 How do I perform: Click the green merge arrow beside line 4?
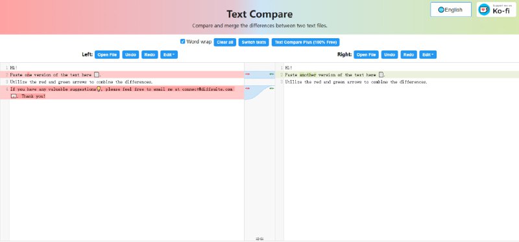click(272, 88)
